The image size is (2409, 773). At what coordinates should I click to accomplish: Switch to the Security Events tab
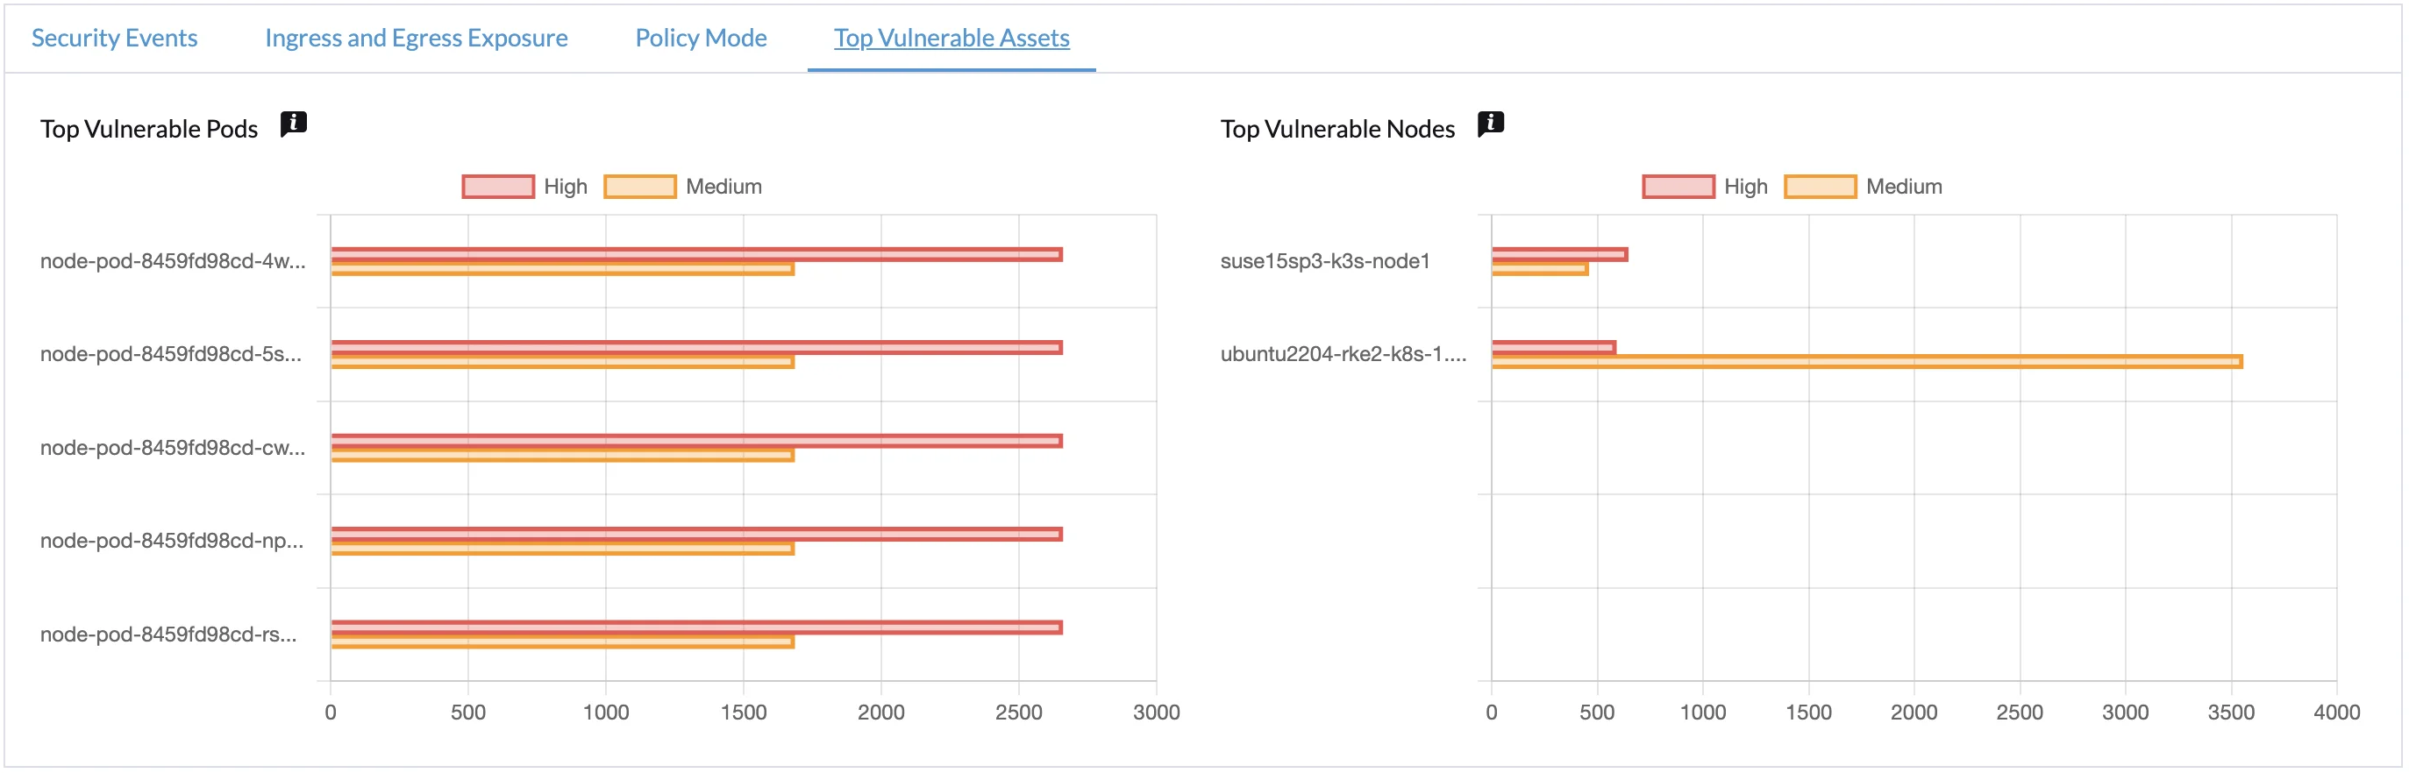coord(114,38)
